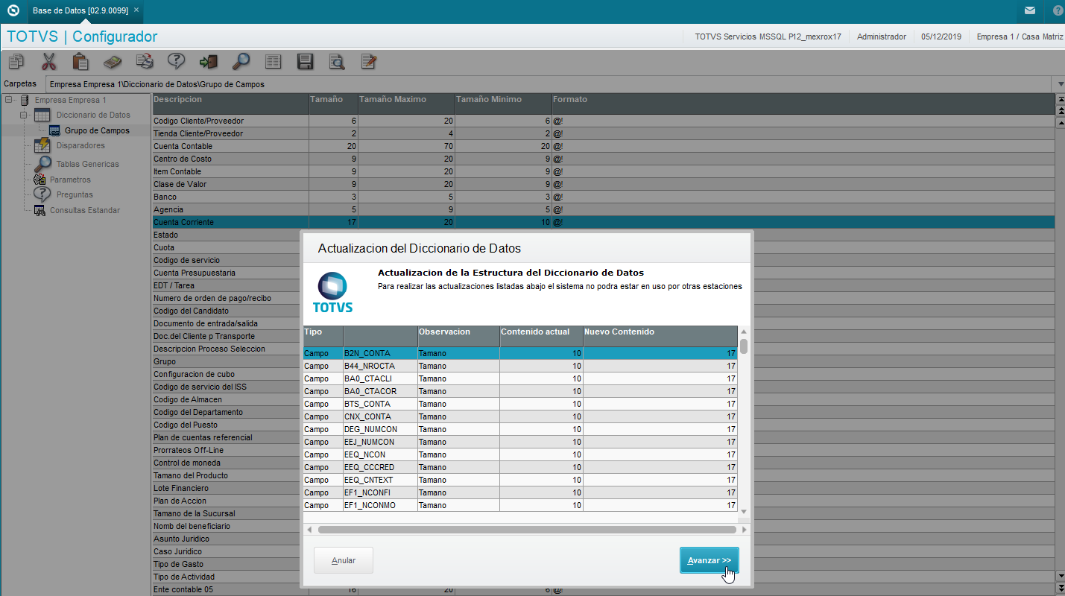Click the Administrador user label in header

[x=882, y=37]
